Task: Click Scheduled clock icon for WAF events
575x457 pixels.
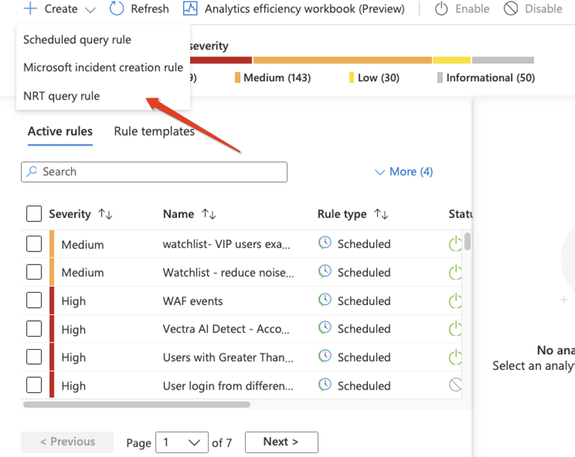Action: point(325,300)
